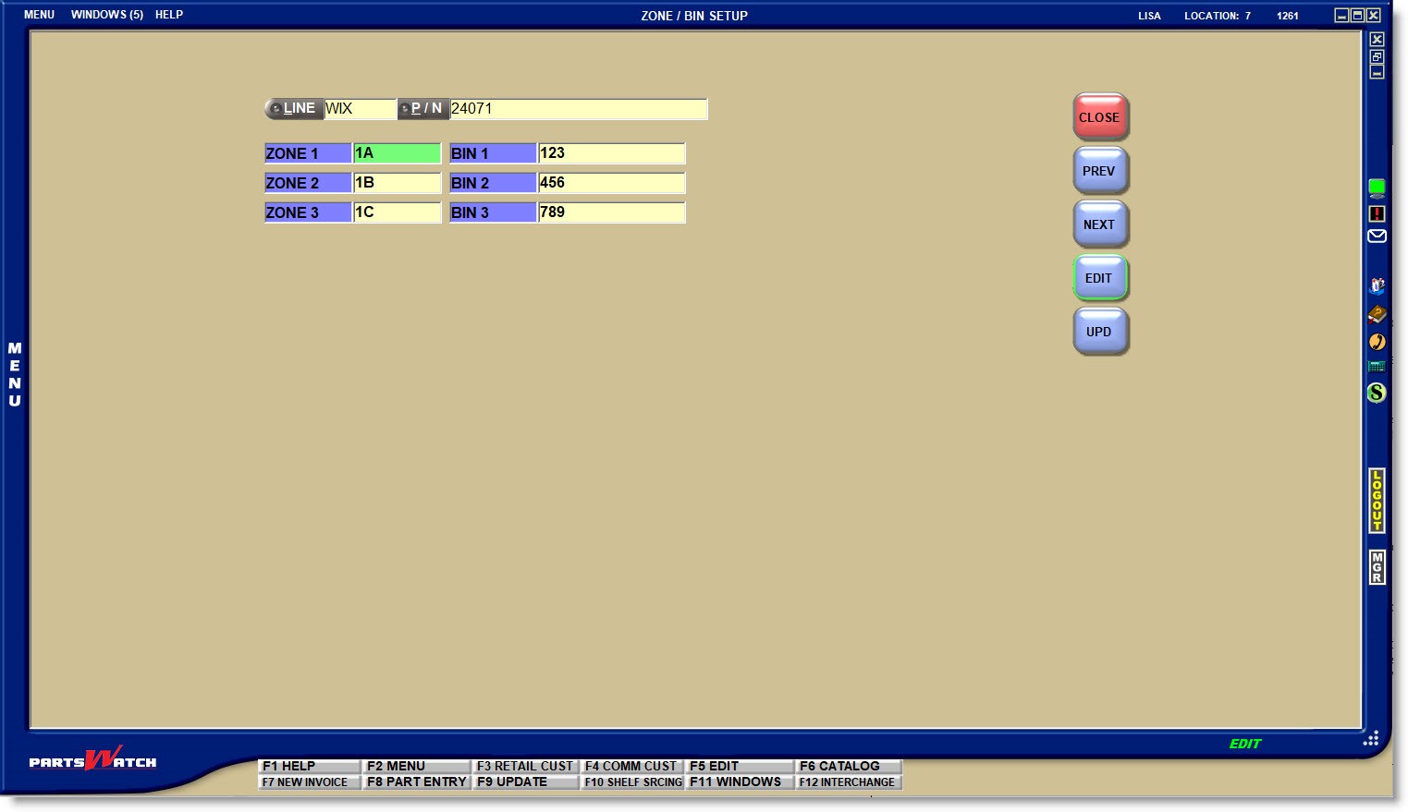Open the LINE lookup button

click(x=293, y=109)
